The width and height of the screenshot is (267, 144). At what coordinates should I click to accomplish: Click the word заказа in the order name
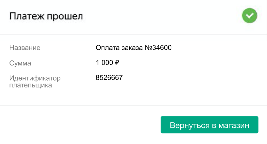132,48
